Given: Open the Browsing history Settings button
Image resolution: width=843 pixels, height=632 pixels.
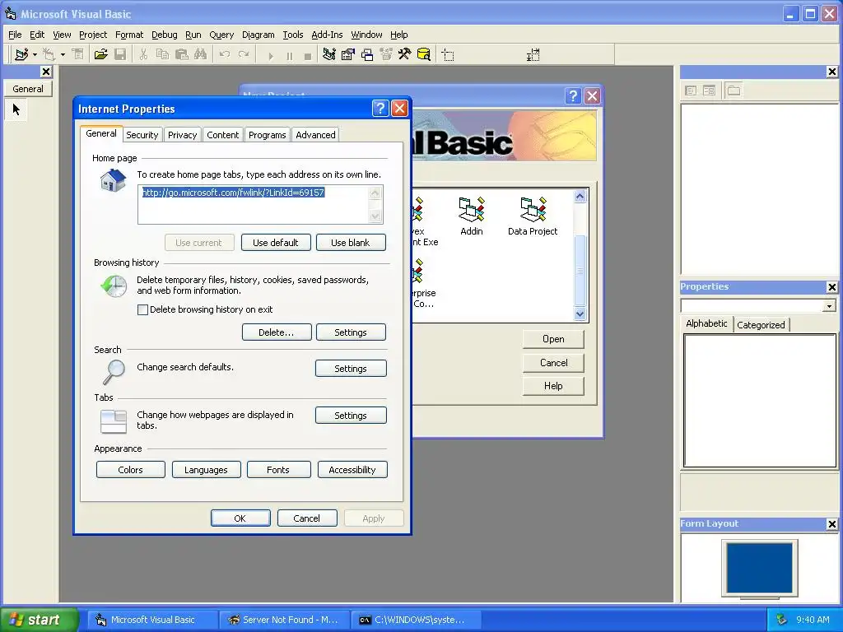Looking at the screenshot, I should tap(351, 332).
